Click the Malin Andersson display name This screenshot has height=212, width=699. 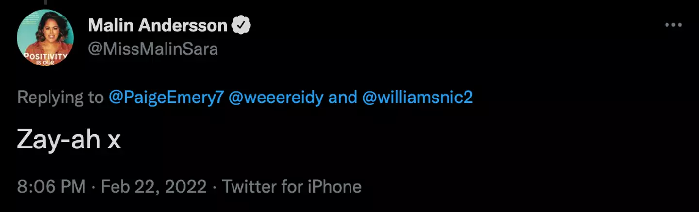[x=157, y=26]
